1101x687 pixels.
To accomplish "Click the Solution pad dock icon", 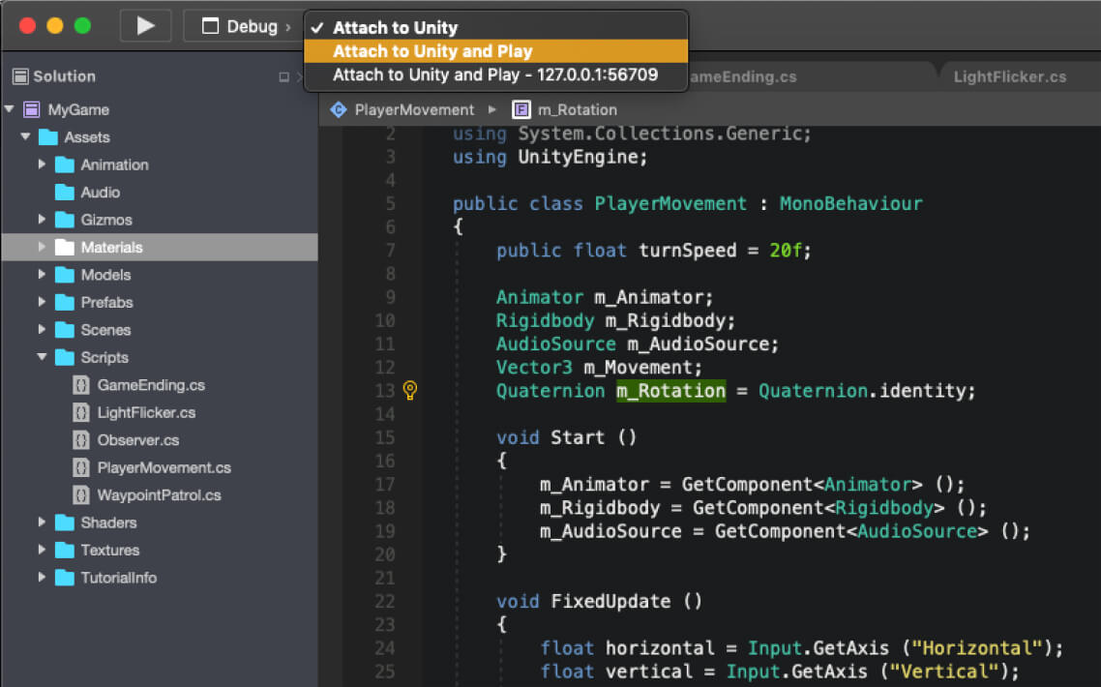I will (x=284, y=77).
